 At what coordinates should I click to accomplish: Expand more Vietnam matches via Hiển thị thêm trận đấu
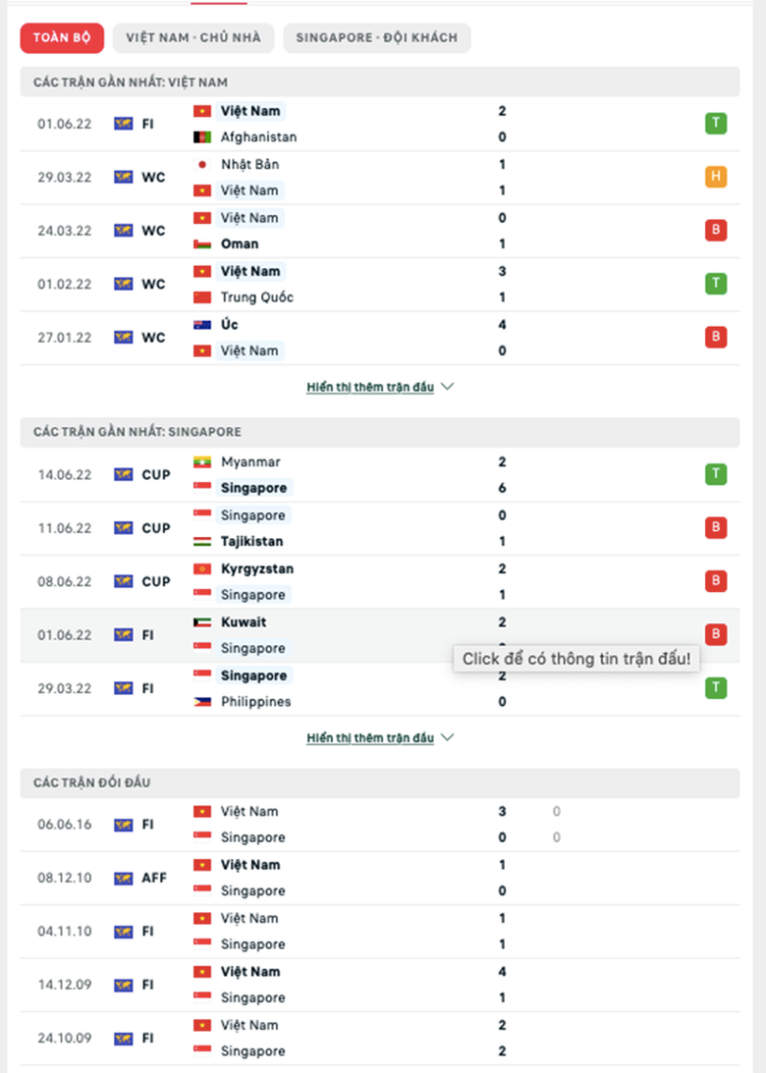point(369,387)
